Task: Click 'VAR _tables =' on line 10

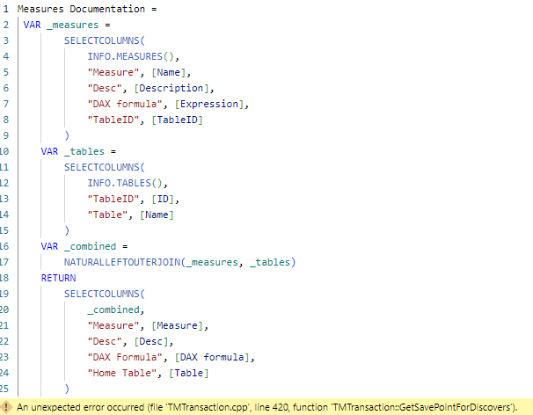Action: [78, 151]
